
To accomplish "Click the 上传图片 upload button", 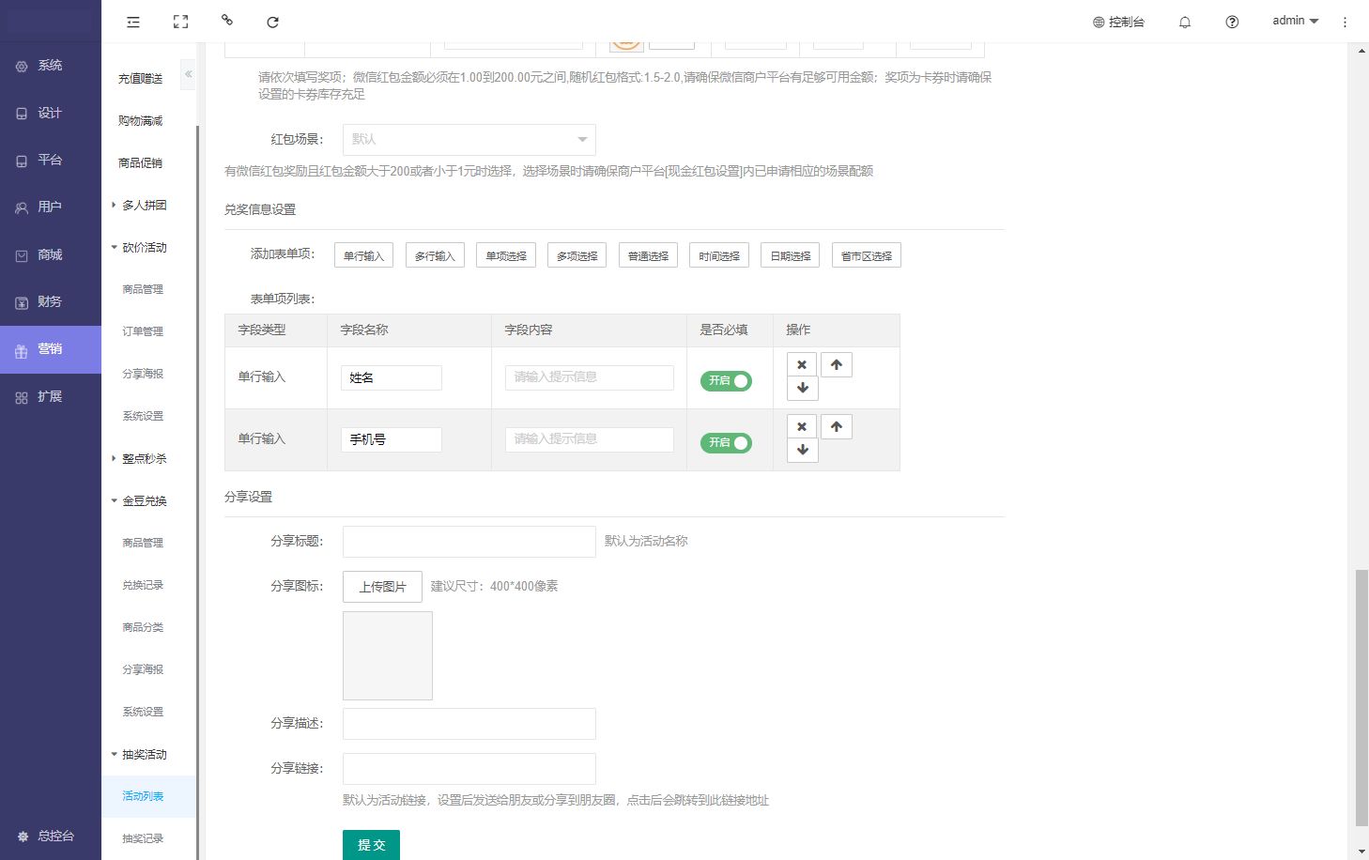I will coord(382,587).
